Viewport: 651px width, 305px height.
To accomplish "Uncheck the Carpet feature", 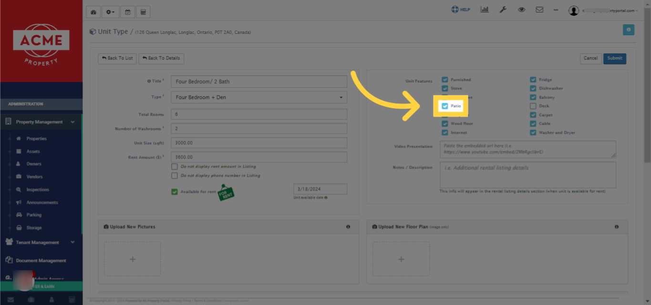I will 533,115.
